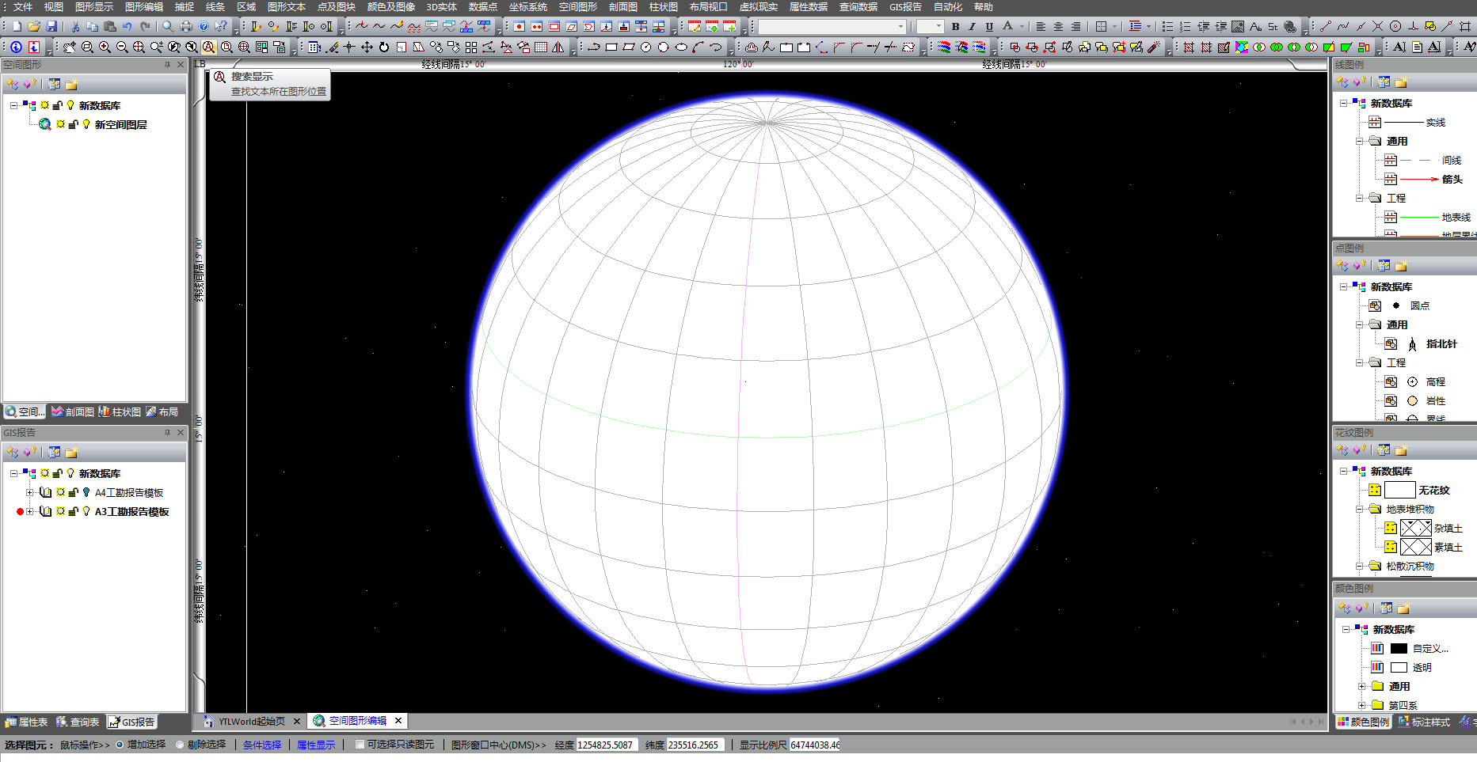Select the Move cross-arrows tool
The height and width of the screenshot is (762, 1477).
point(367,47)
